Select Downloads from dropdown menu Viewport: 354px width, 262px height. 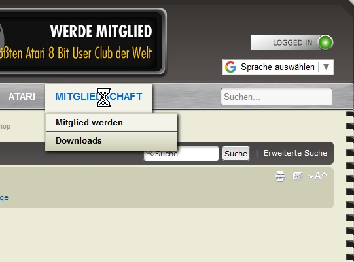(x=111, y=141)
